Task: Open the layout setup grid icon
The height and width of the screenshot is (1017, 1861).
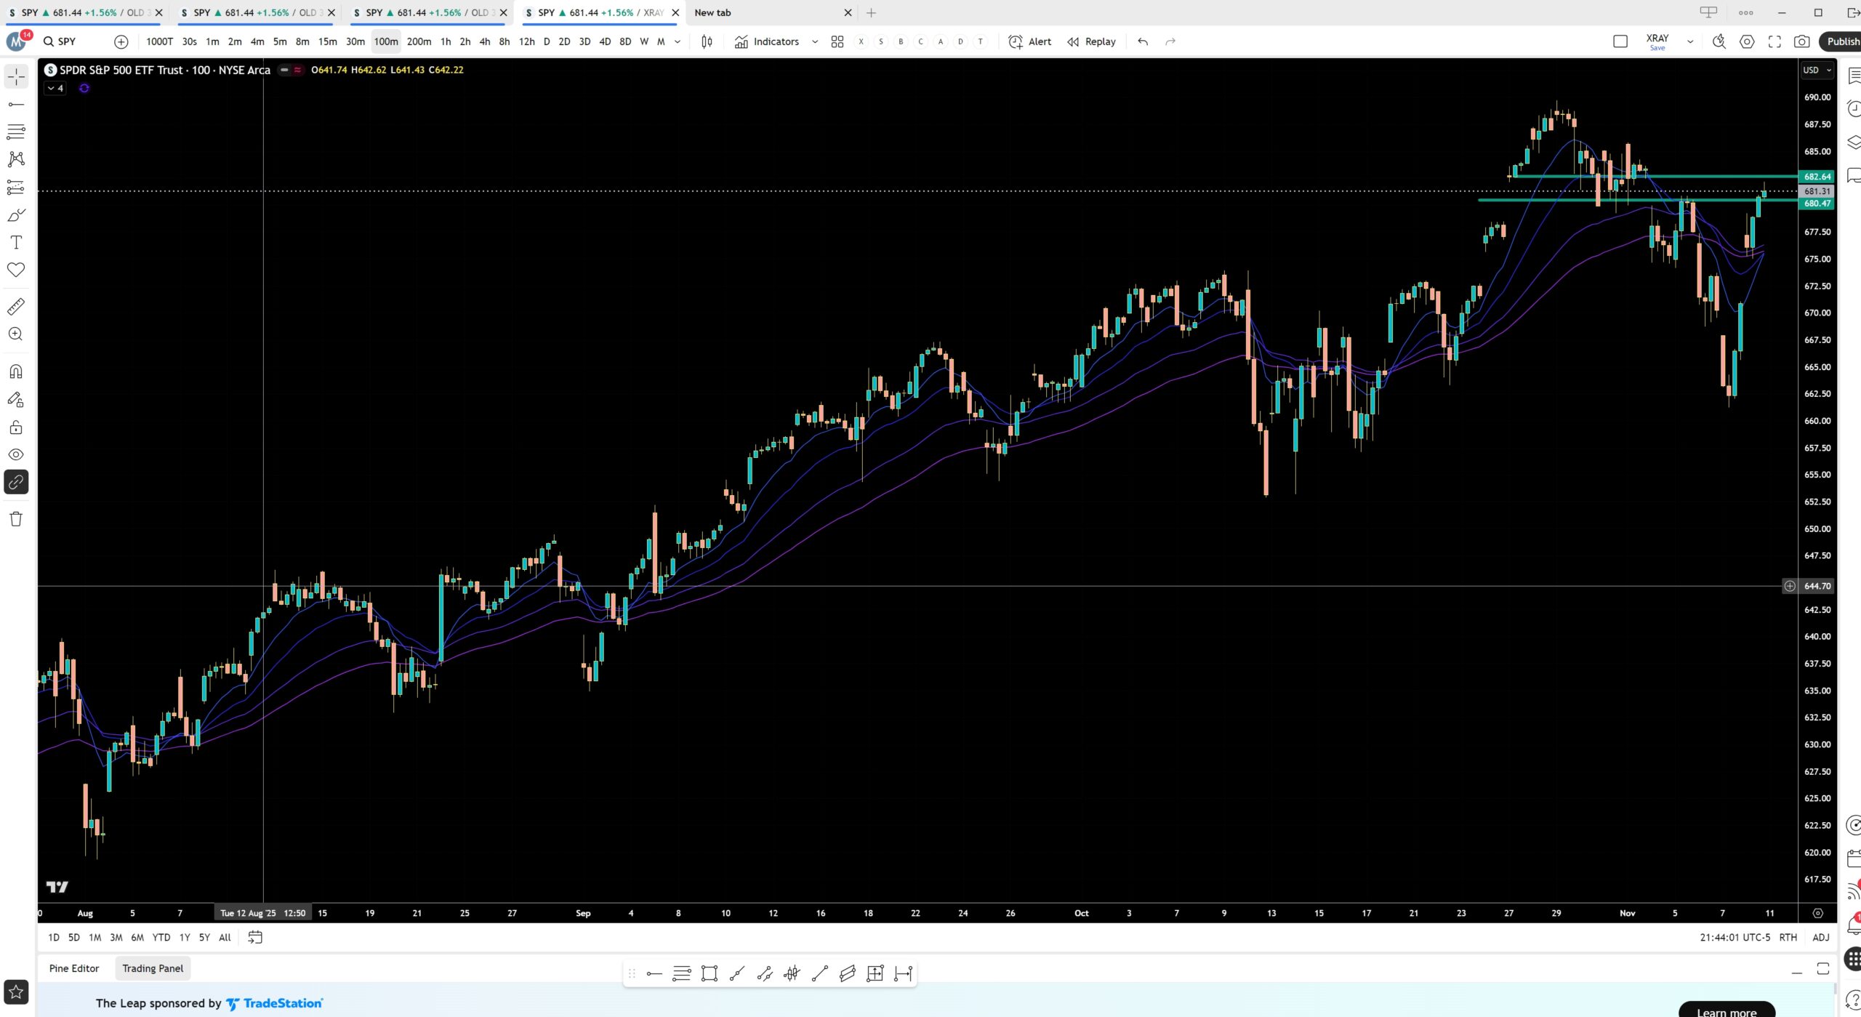Action: (x=837, y=41)
